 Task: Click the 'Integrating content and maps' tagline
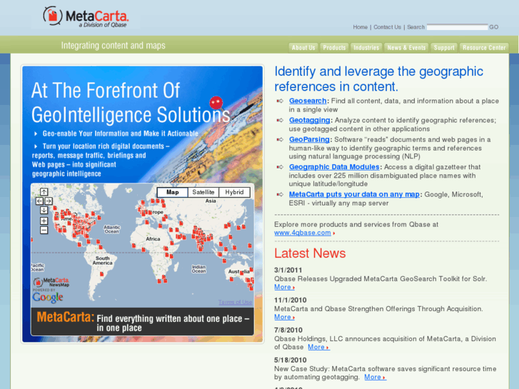(114, 46)
